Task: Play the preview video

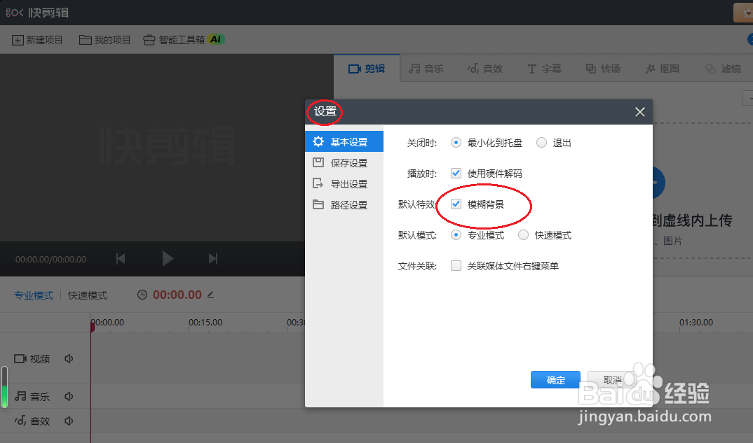Action: [x=167, y=259]
